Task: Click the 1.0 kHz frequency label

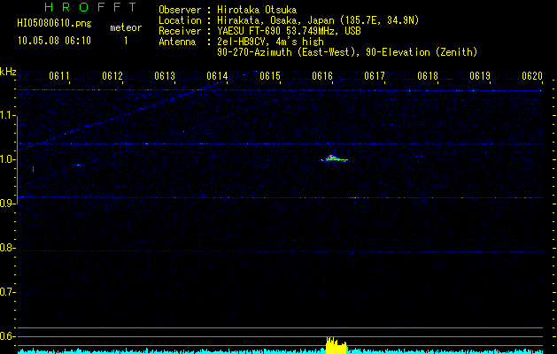Action: point(6,159)
